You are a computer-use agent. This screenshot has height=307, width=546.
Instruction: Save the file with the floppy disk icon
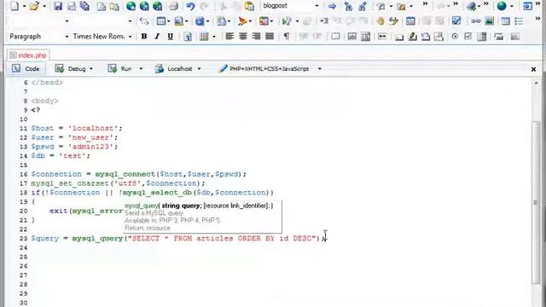click(58, 6)
